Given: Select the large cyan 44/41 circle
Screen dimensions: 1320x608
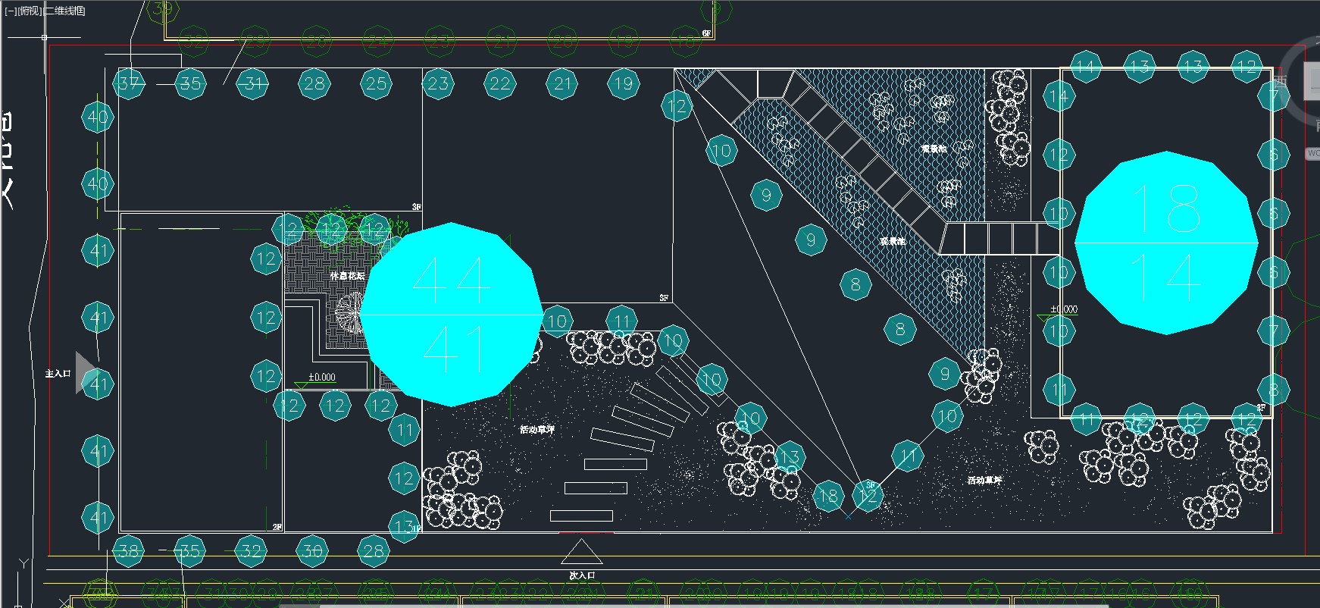Looking at the screenshot, I should tap(452, 314).
